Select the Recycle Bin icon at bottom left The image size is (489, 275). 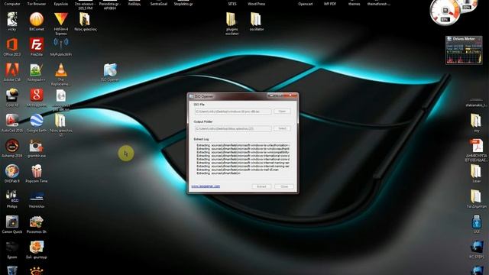coord(12,270)
